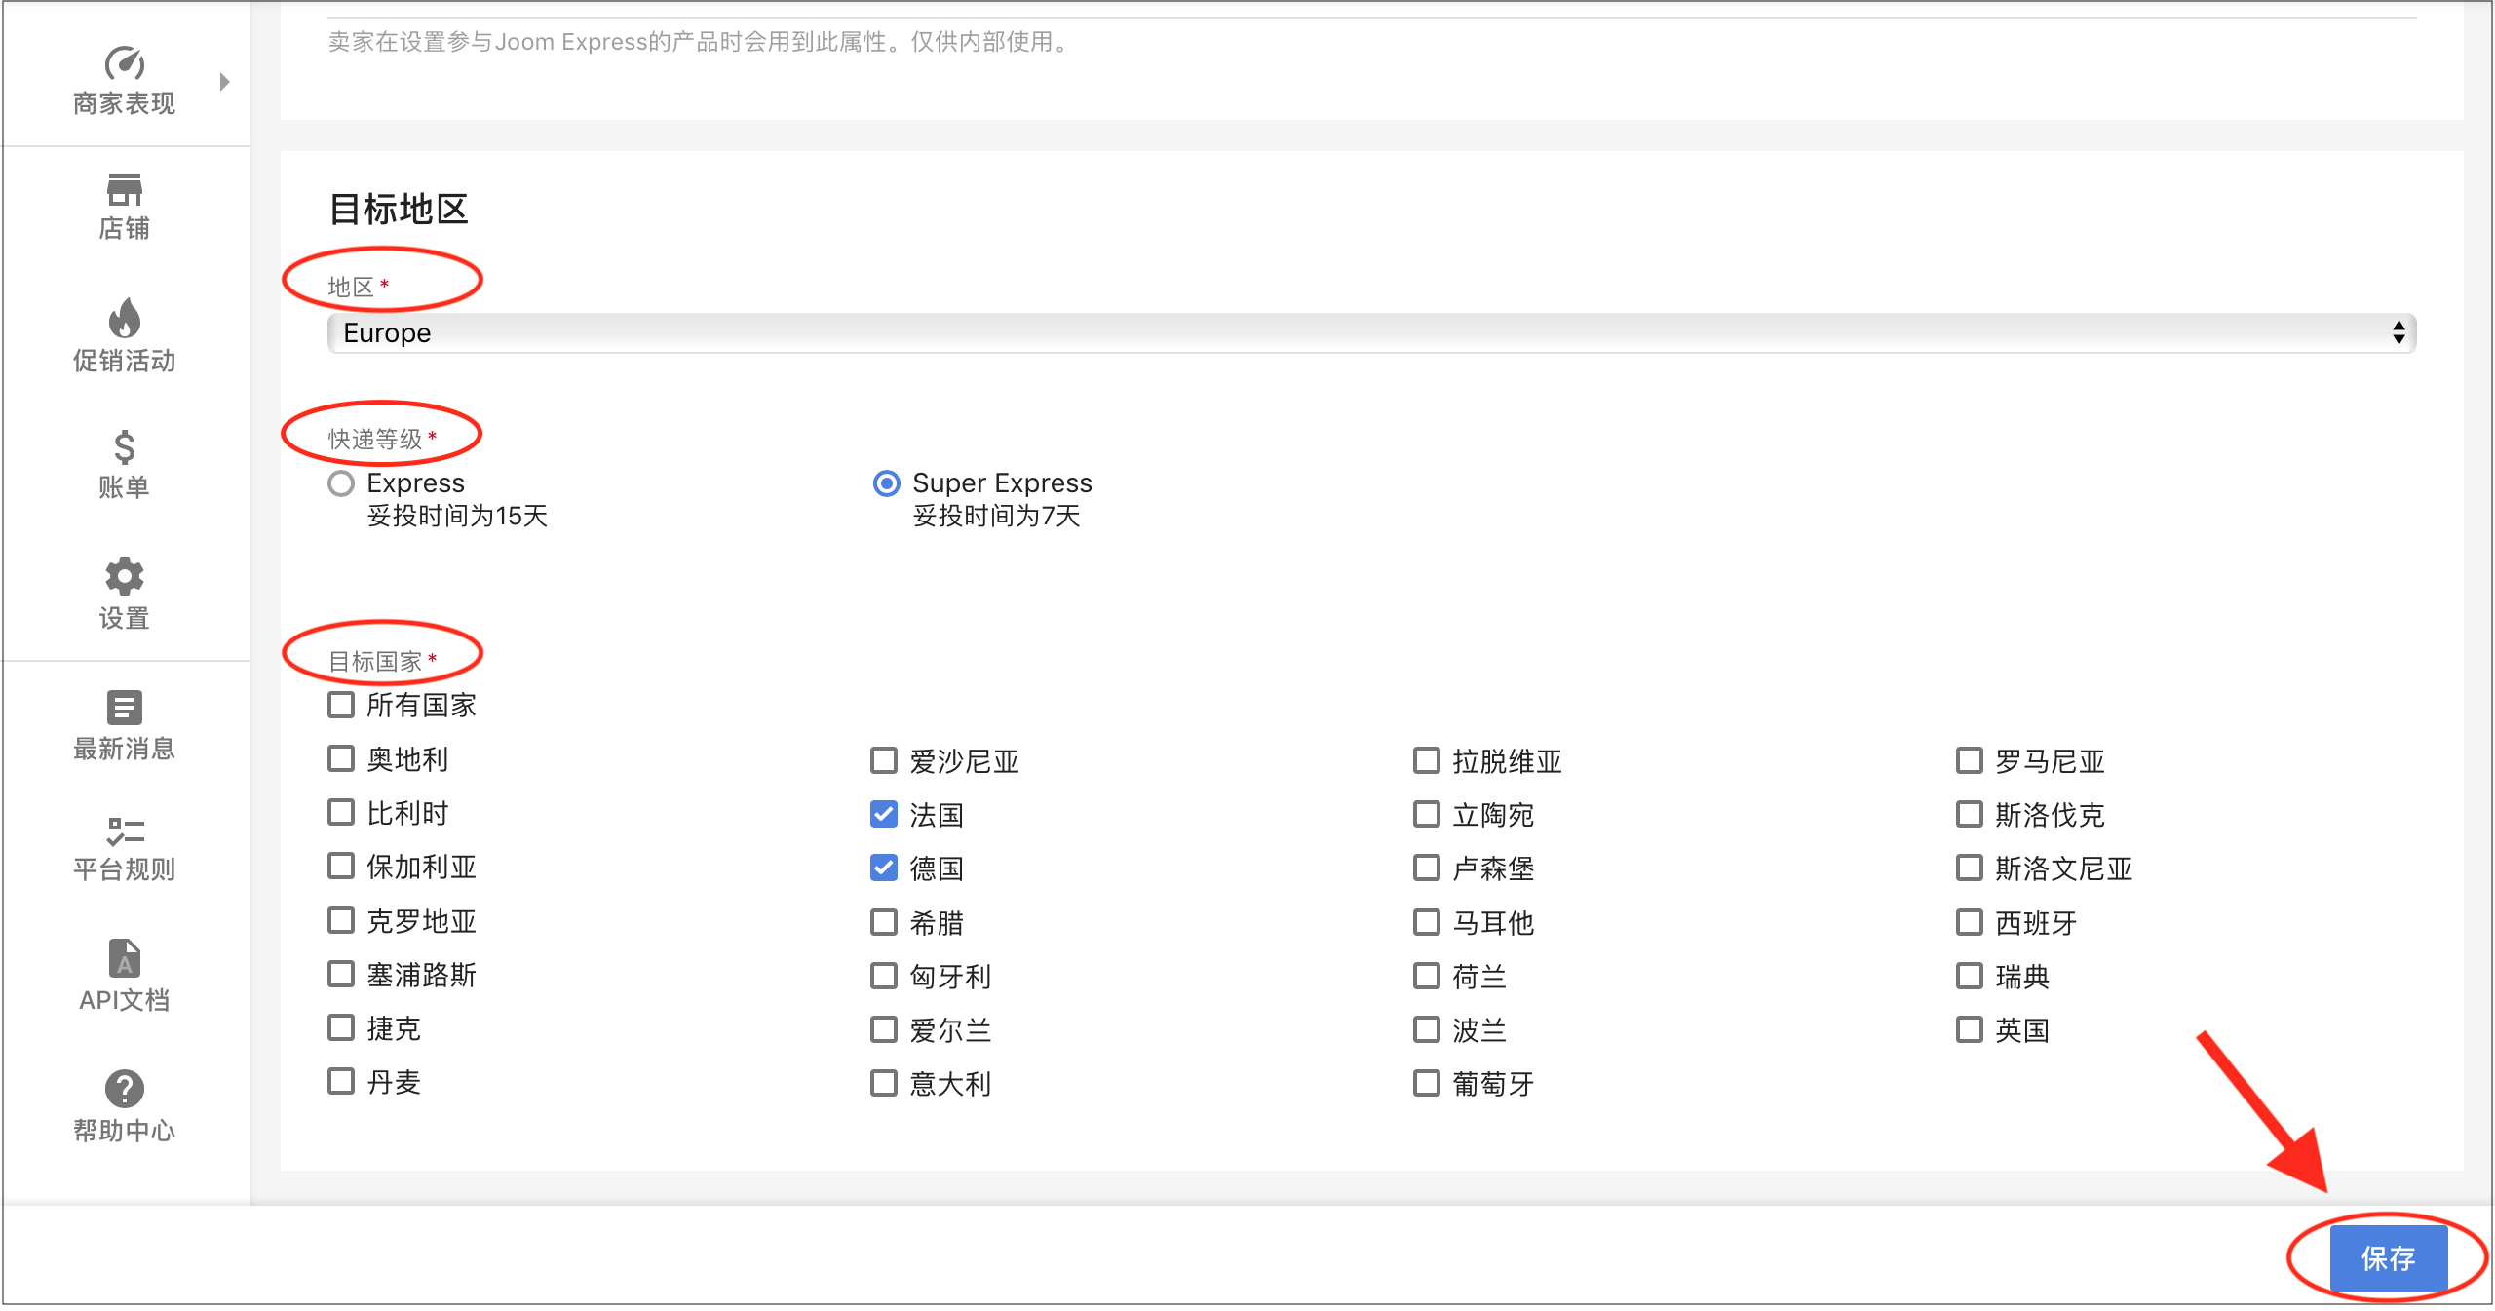The height and width of the screenshot is (1311, 2495).
Task: Check the 所有国家 all countries checkbox
Action: (x=340, y=704)
